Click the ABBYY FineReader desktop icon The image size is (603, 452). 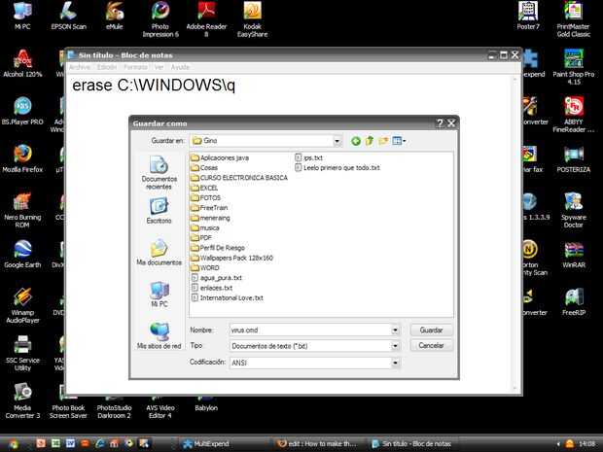574,114
